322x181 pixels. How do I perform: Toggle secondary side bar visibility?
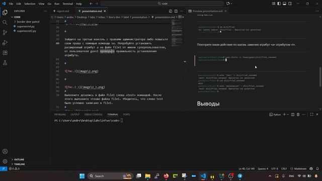tap(290, 4)
